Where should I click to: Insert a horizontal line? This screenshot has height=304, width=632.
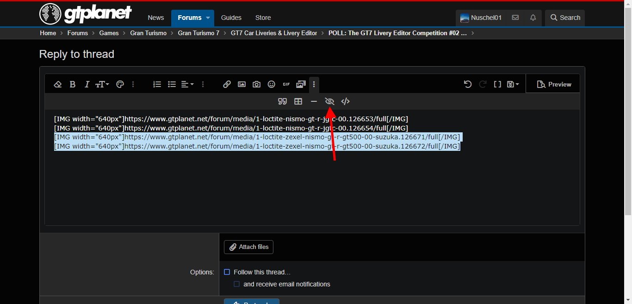click(x=314, y=101)
